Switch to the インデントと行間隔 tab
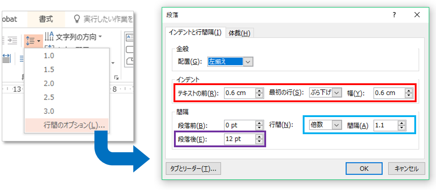The image size is (436, 190). click(195, 33)
